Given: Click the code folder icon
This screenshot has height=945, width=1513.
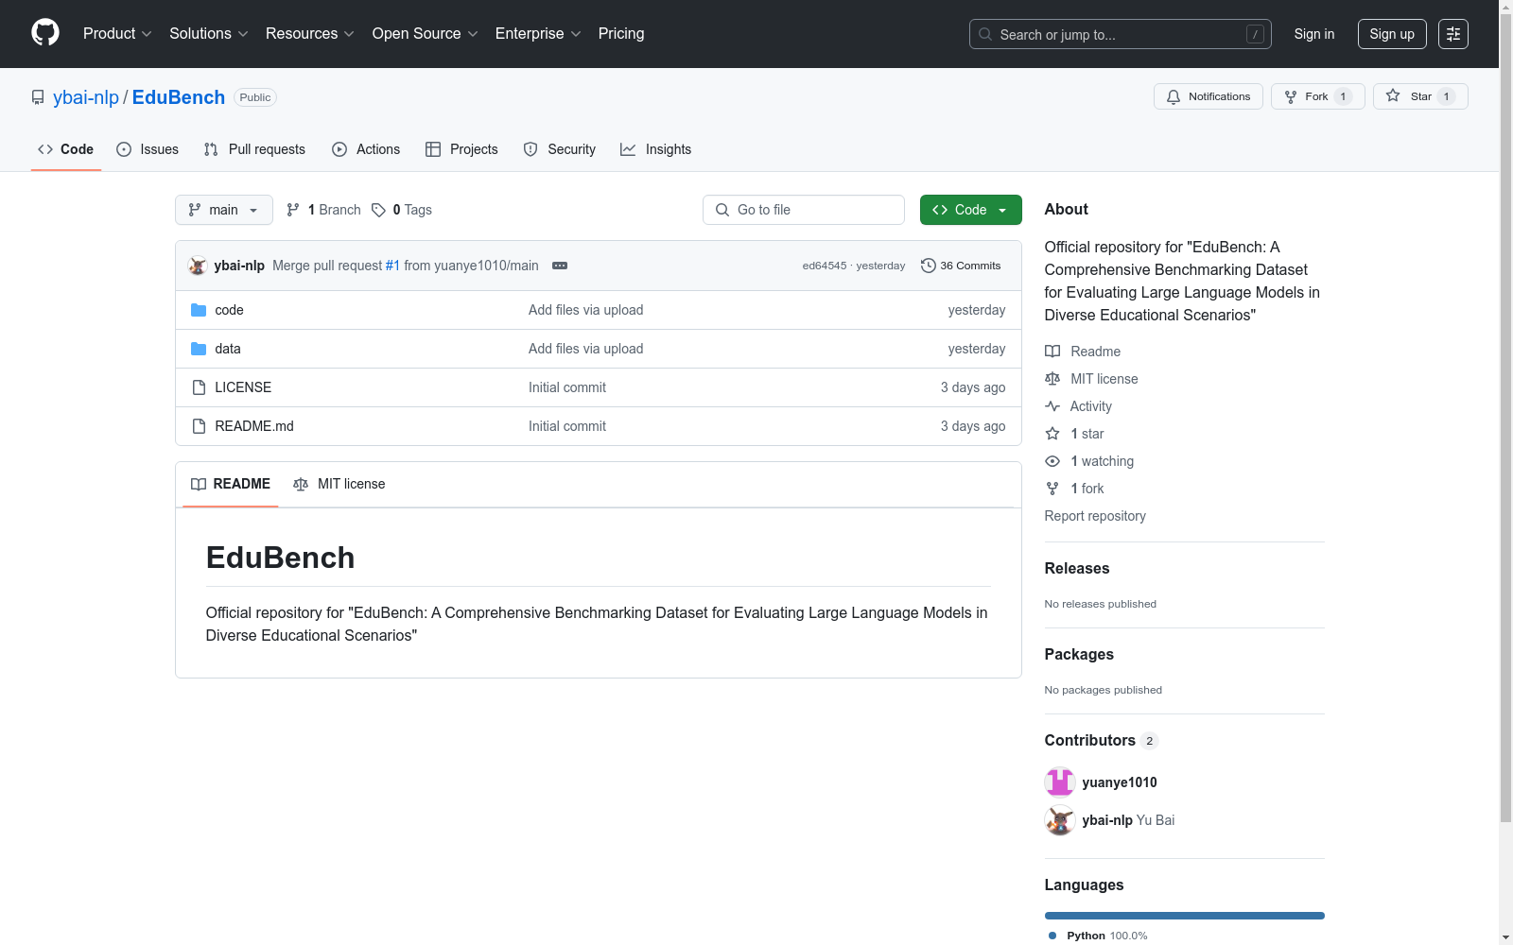Looking at the screenshot, I should (199, 310).
